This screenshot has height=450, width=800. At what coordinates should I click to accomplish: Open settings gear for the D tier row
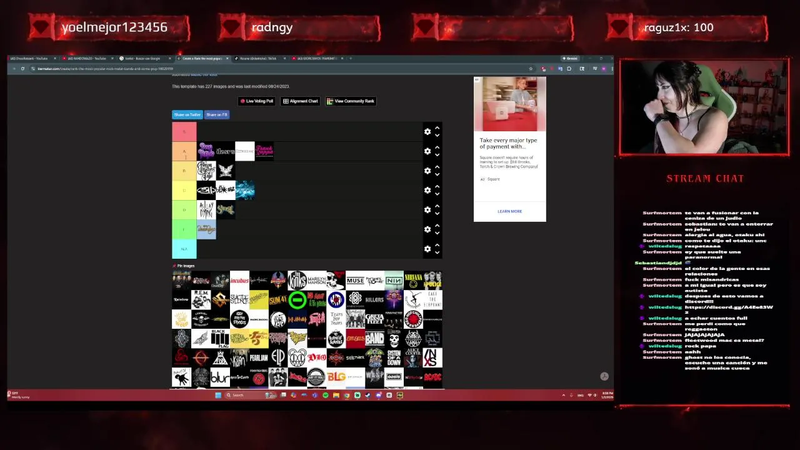point(427,209)
